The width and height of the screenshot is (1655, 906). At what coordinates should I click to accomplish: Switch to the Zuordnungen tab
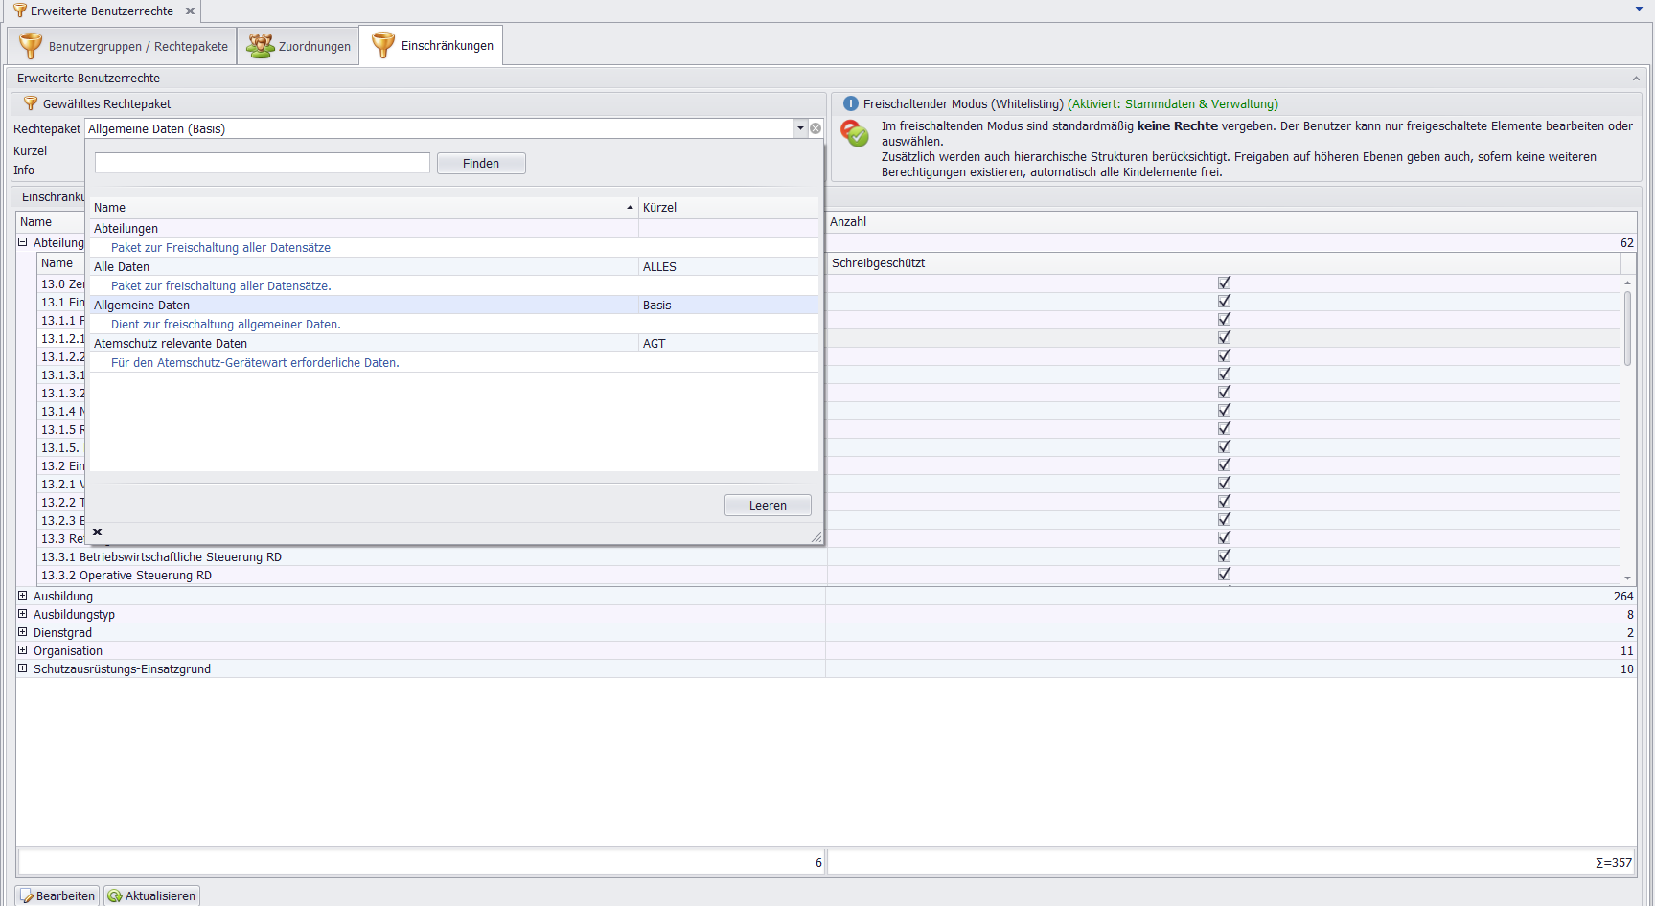coord(299,46)
